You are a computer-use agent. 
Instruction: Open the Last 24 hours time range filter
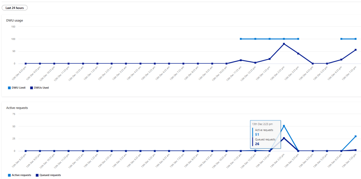coord(15,8)
